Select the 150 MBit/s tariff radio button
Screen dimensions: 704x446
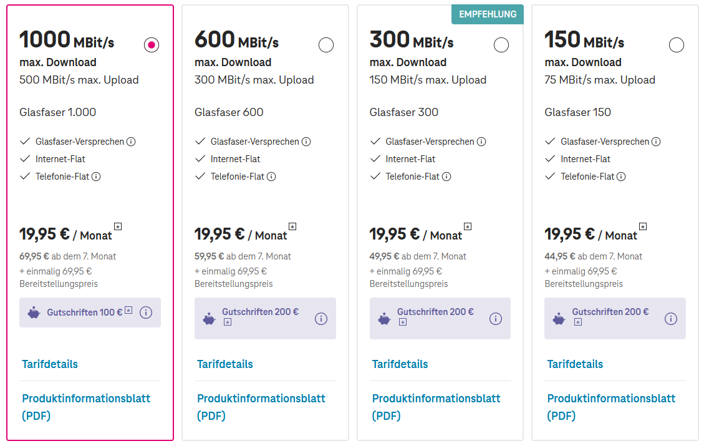pyautogui.click(x=677, y=45)
